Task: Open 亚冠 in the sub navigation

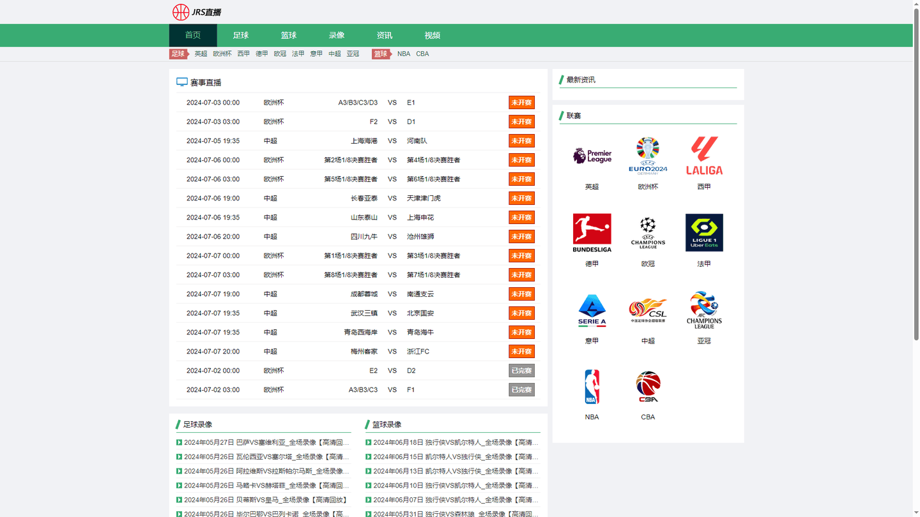Action: 353,54
